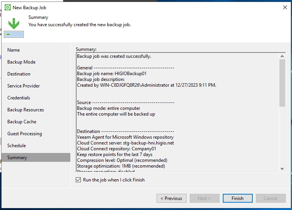The image size is (292, 210).
Task: Open the Backup Mode step
Action: tap(21, 62)
